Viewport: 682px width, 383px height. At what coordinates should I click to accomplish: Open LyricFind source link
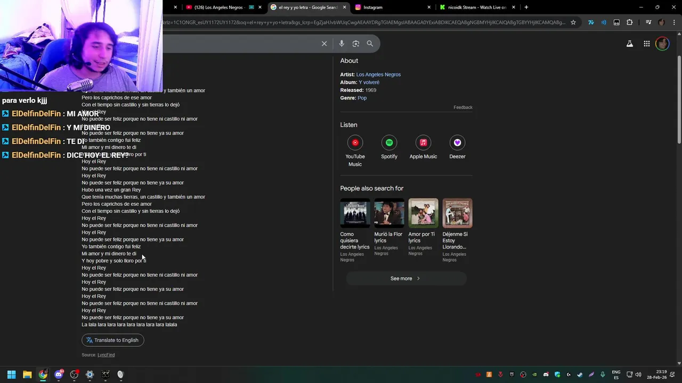(106, 355)
